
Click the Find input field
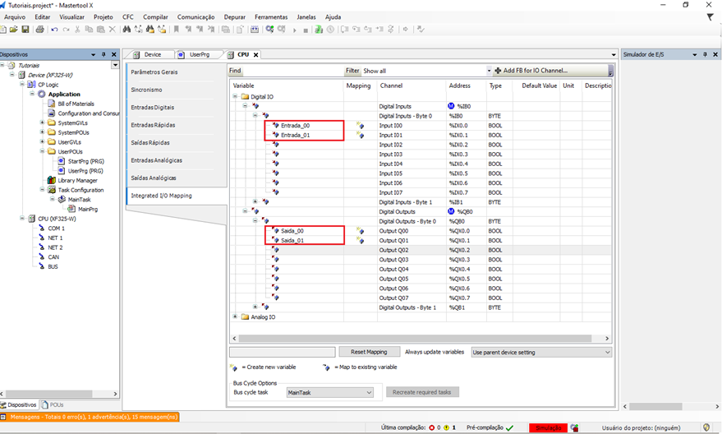(292, 72)
